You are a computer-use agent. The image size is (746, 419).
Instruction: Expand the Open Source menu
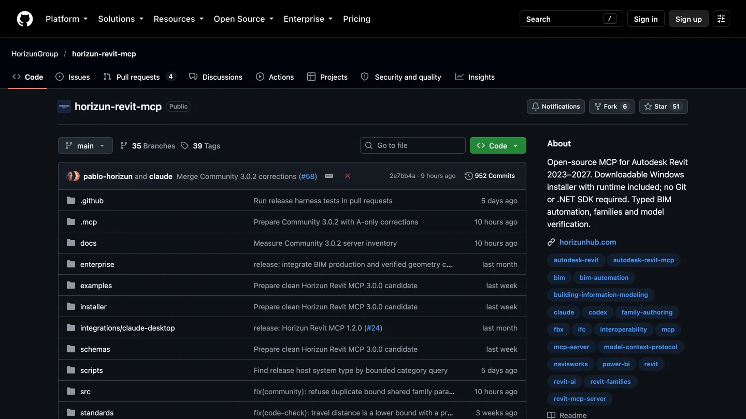[x=243, y=19]
